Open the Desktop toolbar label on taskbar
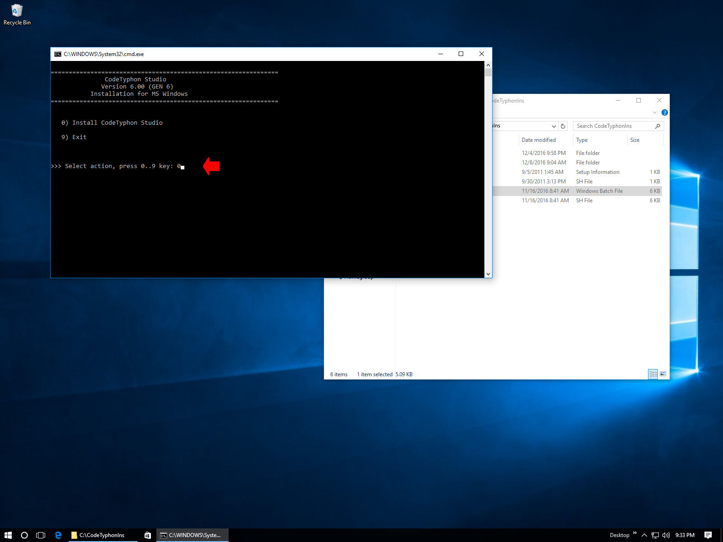723x542 pixels. (620, 535)
